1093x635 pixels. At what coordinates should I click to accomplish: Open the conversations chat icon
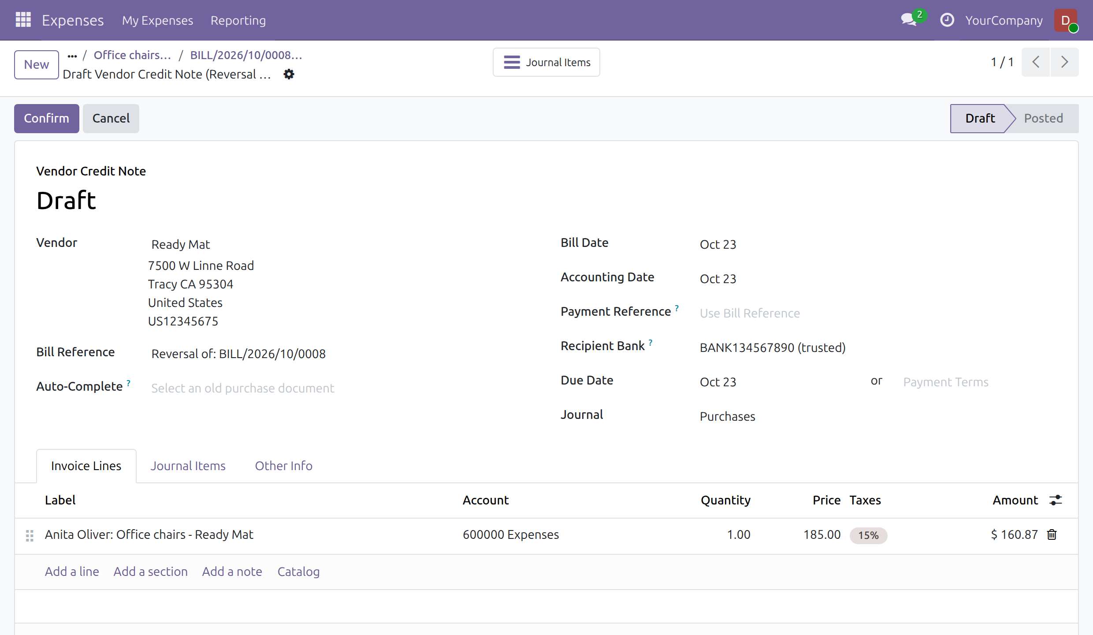tap(909, 20)
